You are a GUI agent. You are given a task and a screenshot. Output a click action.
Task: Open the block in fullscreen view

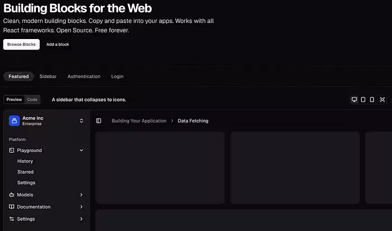click(382, 99)
